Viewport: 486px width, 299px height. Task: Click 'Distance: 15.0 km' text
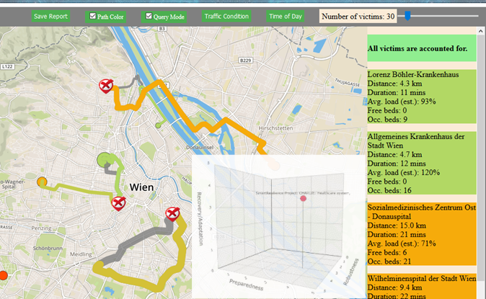coord(397,226)
